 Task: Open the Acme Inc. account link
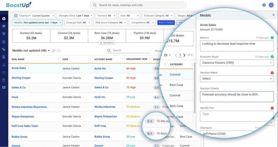pyautogui.click(x=100, y=68)
